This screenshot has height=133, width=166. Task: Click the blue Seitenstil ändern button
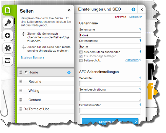tap(110, 121)
